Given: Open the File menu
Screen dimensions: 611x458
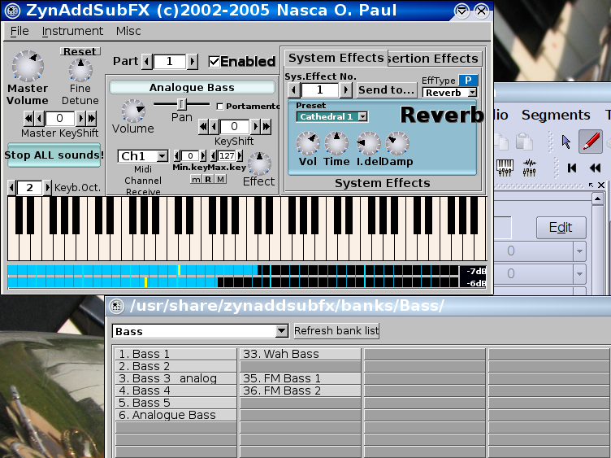Looking at the screenshot, I should pyautogui.click(x=19, y=31).
